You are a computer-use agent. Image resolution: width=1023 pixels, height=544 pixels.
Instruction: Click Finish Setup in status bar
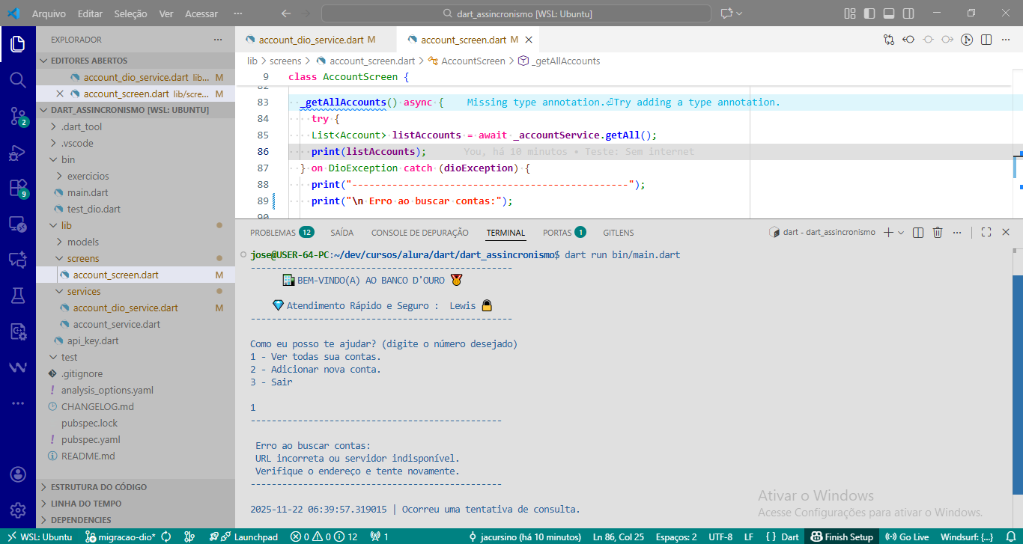pos(843,537)
